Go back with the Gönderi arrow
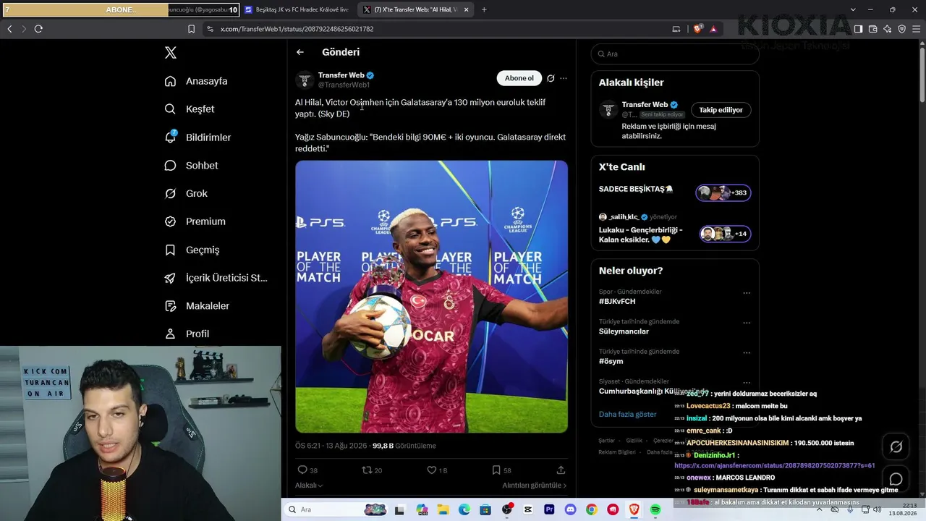Viewport: 926px width, 521px height. pyautogui.click(x=300, y=52)
